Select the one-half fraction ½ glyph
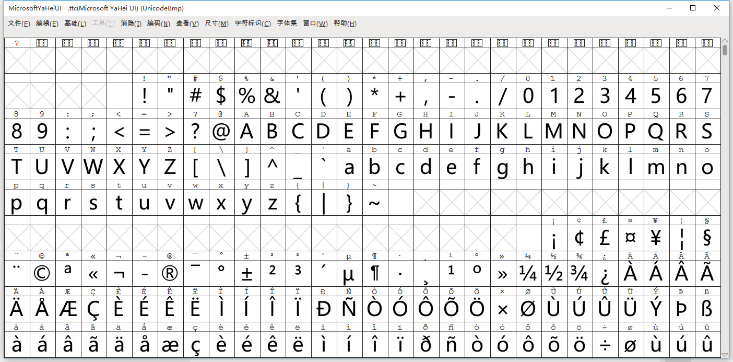This screenshot has height=362, width=733. point(553,272)
